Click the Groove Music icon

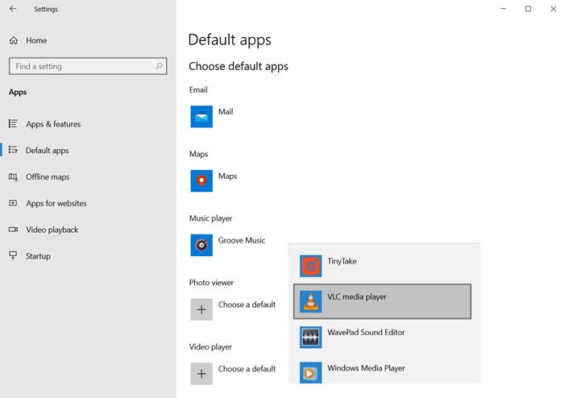(201, 245)
